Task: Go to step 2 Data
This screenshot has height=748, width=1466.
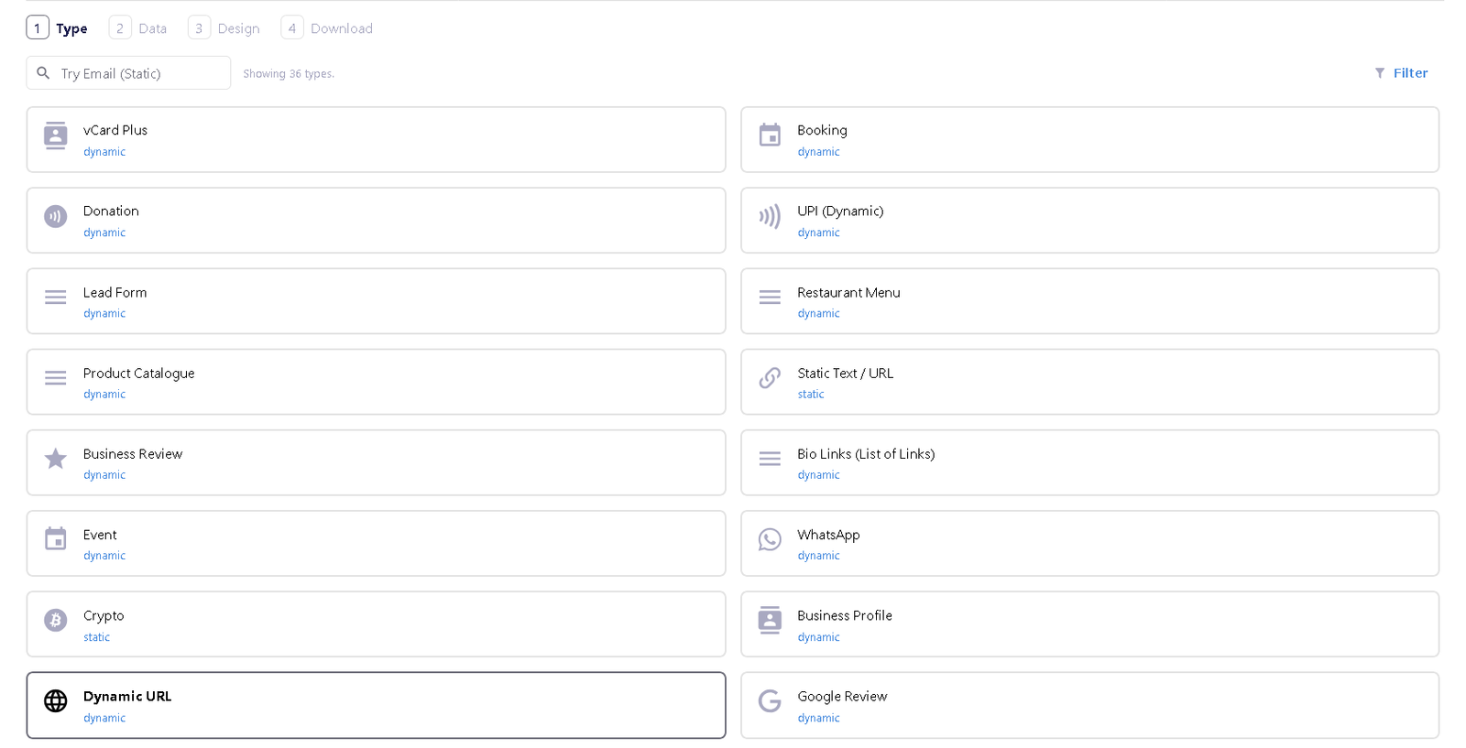Action: [x=138, y=28]
